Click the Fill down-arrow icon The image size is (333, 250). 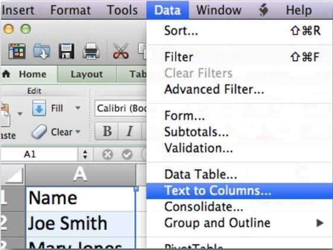click(39, 108)
